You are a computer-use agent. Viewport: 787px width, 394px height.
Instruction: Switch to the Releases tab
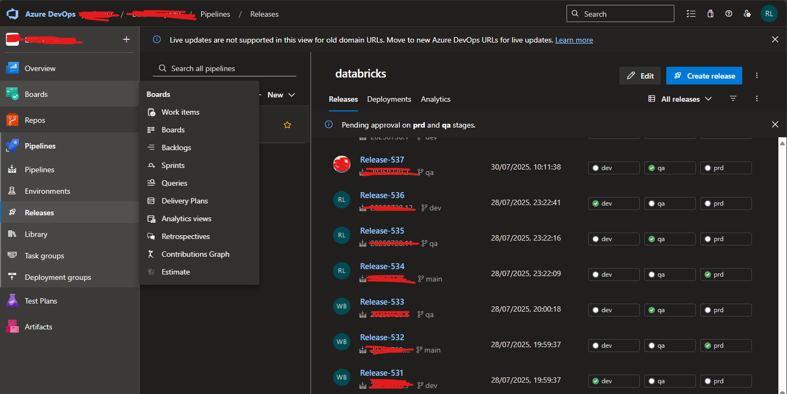click(x=343, y=99)
